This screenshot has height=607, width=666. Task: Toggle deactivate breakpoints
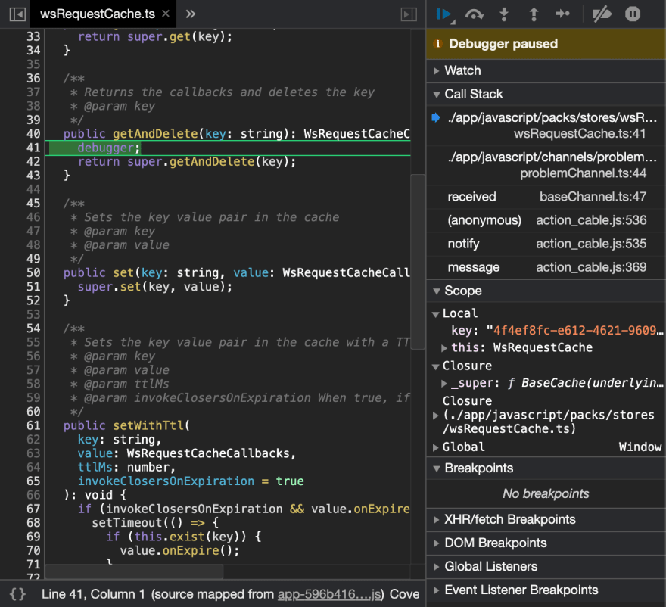tap(602, 14)
